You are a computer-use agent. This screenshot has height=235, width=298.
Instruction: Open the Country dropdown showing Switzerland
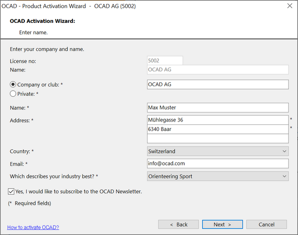pyautogui.click(x=218, y=151)
